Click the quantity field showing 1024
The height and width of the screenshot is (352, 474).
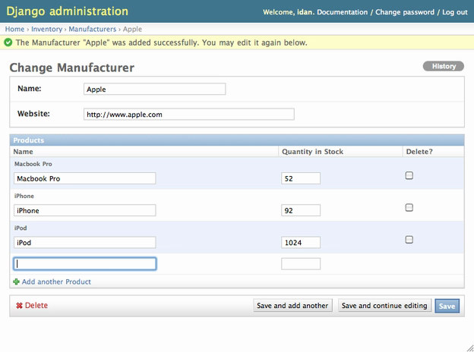(x=301, y=242)
